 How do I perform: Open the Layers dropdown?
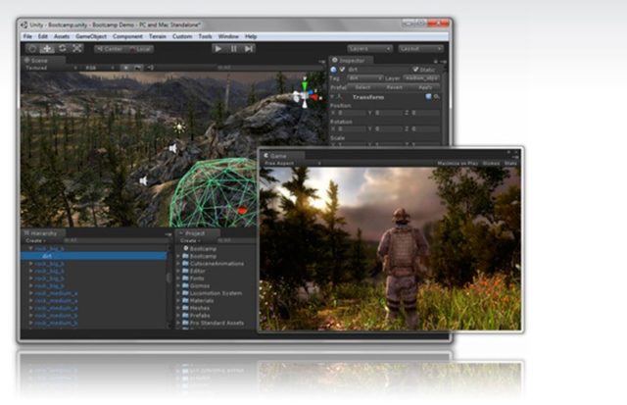click(370, 49)
